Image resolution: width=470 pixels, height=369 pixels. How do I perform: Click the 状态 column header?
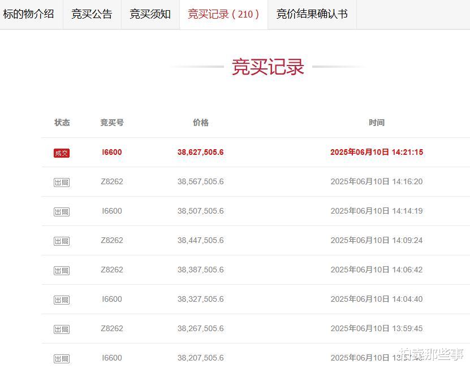tap(62, 123)
